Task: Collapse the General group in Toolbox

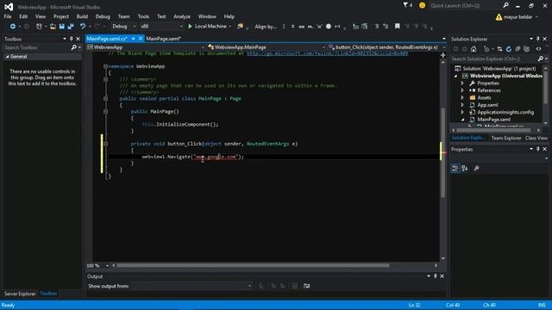Action: click(7, 57)
